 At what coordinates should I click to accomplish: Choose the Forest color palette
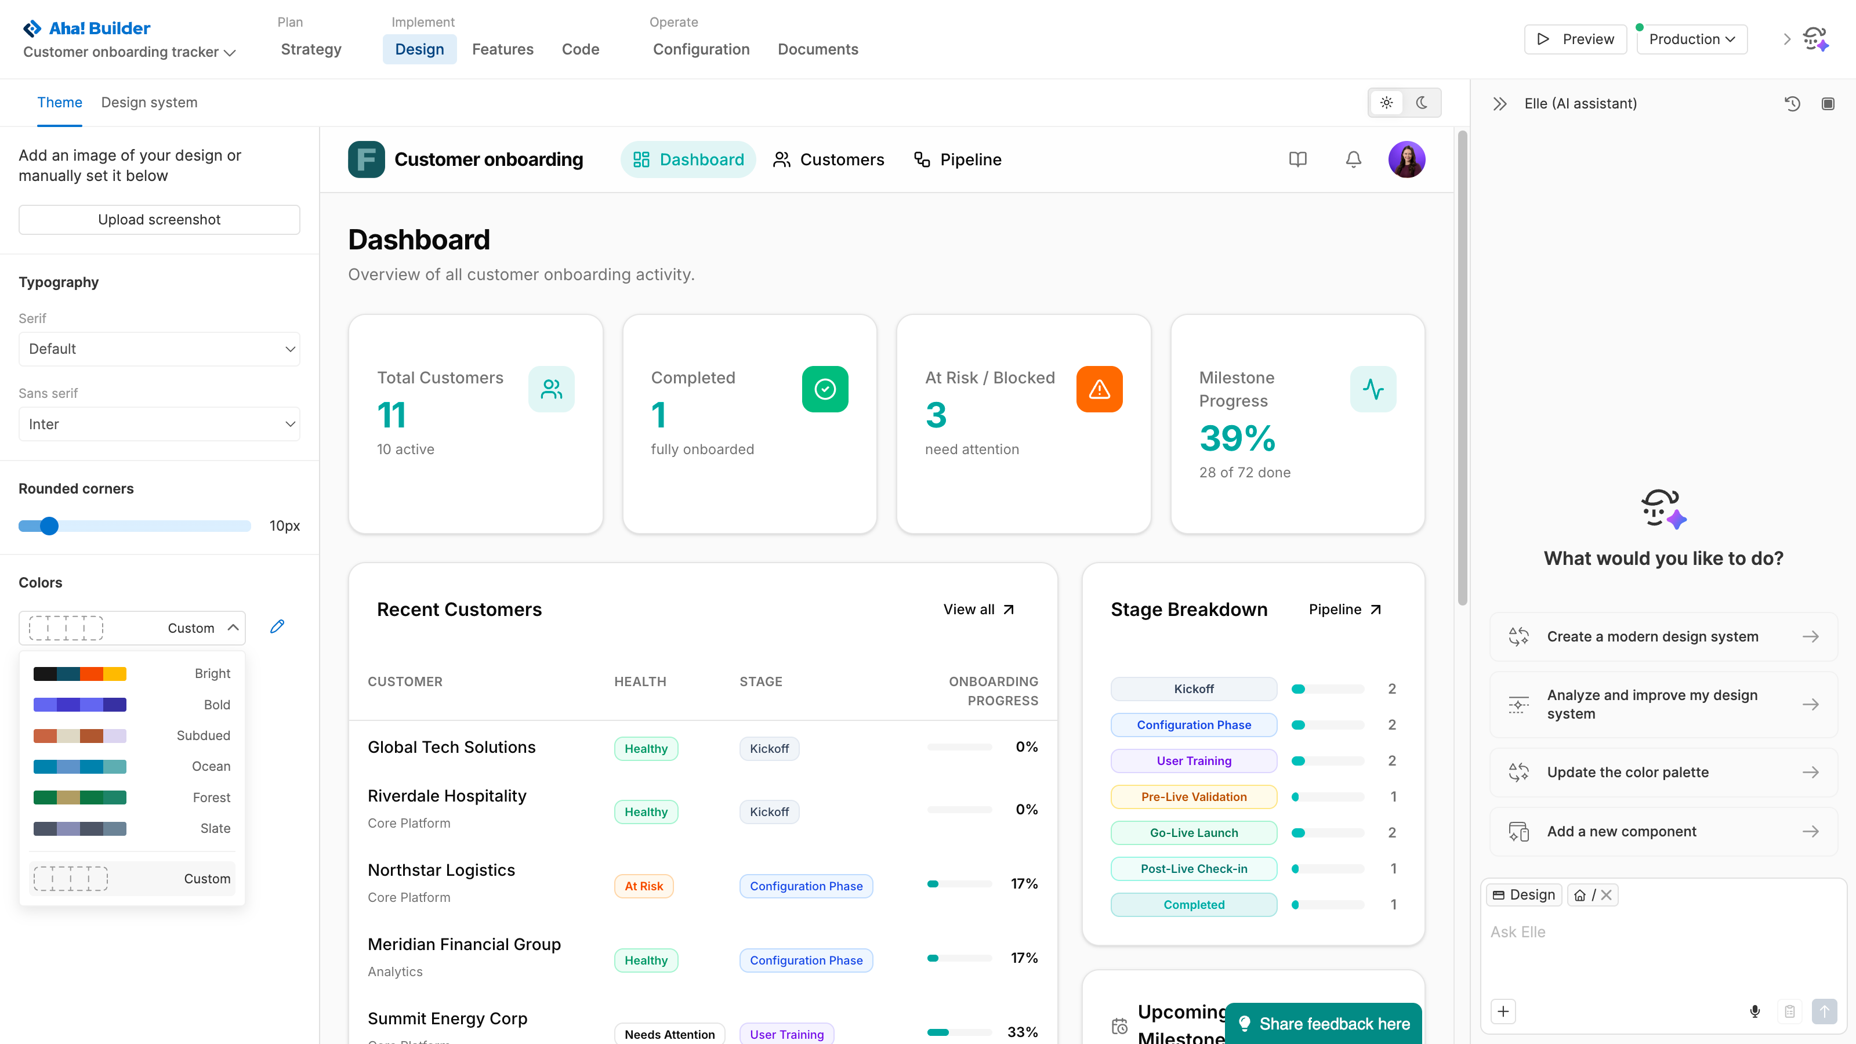(x=132, y=797)
